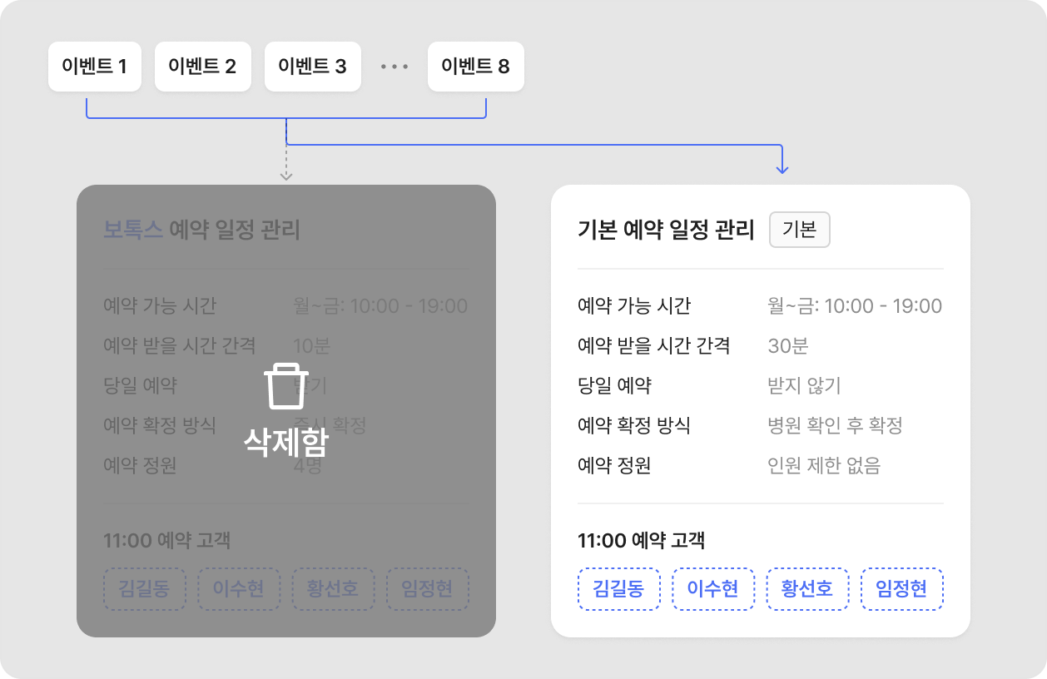
Task: Click the 기본 badge label
Action: pos(800,230)
